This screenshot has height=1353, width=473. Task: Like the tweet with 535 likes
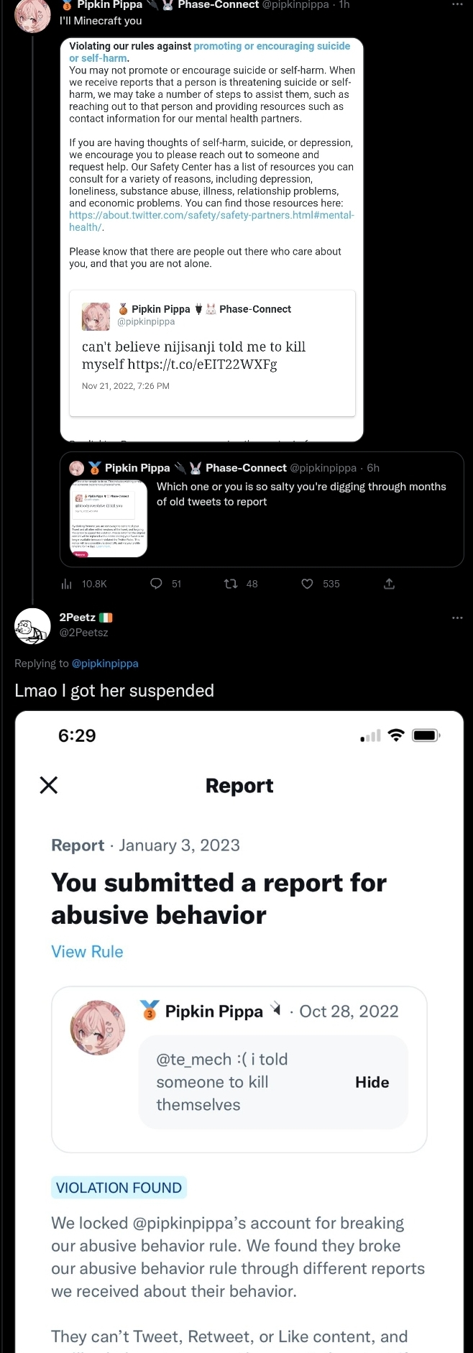tap(307, 584)
